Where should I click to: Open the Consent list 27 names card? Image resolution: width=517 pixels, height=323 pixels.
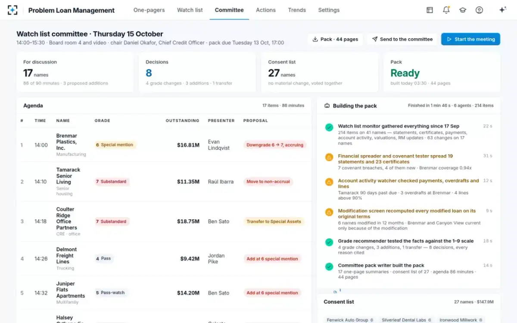tap(320, 72)
